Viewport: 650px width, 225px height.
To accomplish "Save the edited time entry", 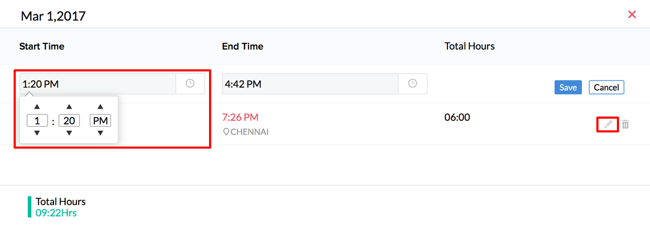I will (568, 87).
